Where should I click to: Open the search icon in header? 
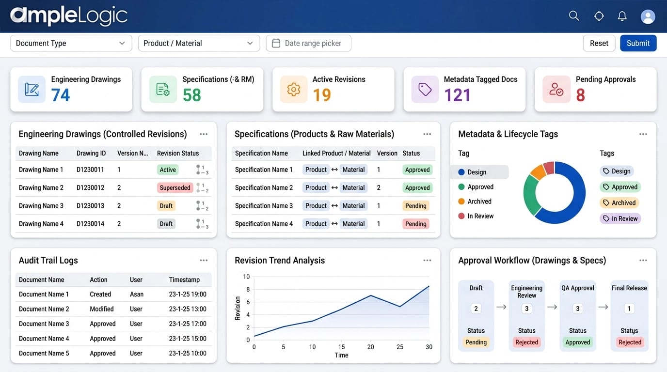[x=574, y=16]
